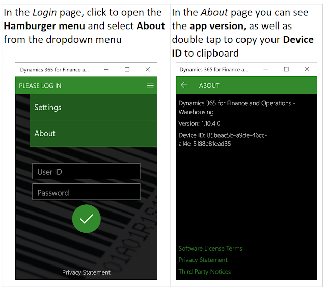
Task: Minimize the login page window
Action: [106, 69]
